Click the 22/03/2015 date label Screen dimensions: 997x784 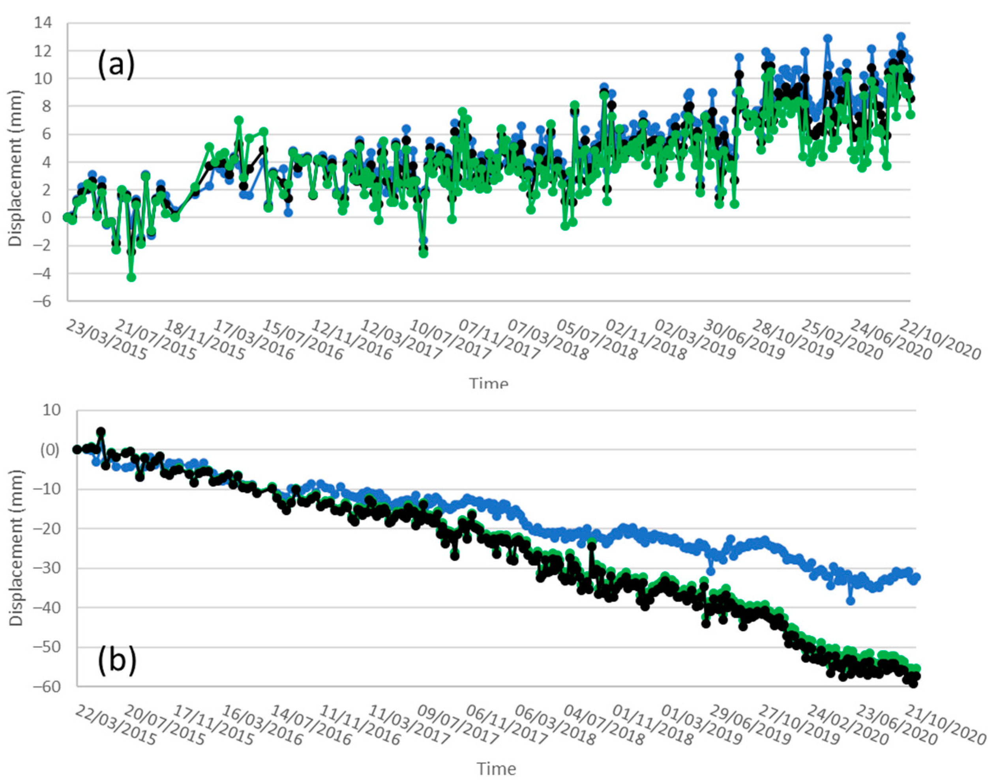pyautogui.click(x=115, y=726)
